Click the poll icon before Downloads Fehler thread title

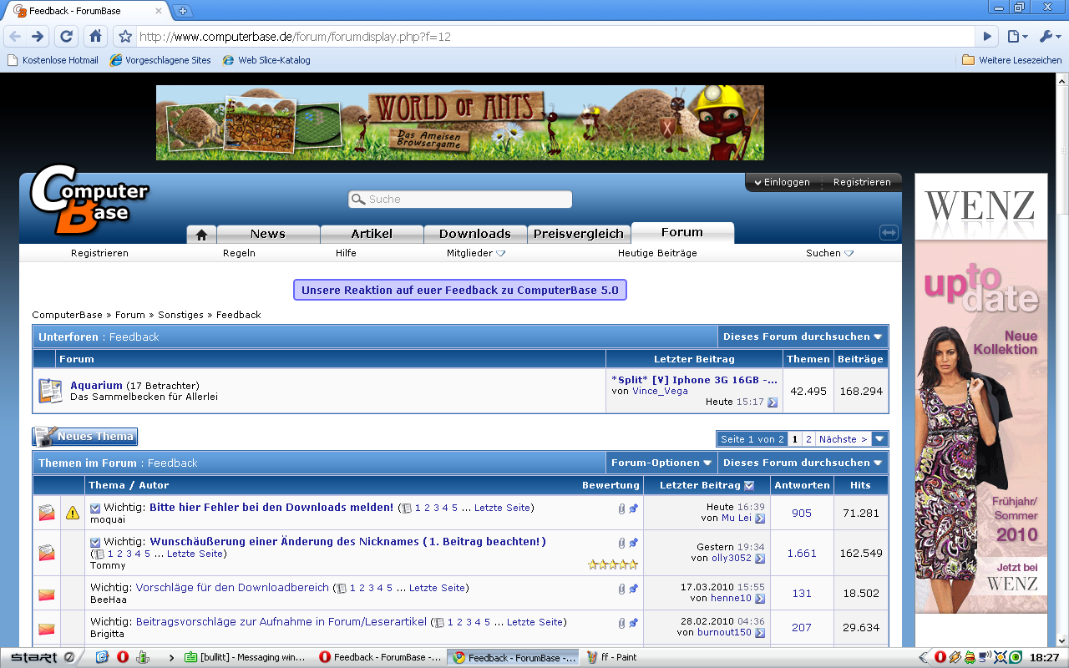pos(95,508)
